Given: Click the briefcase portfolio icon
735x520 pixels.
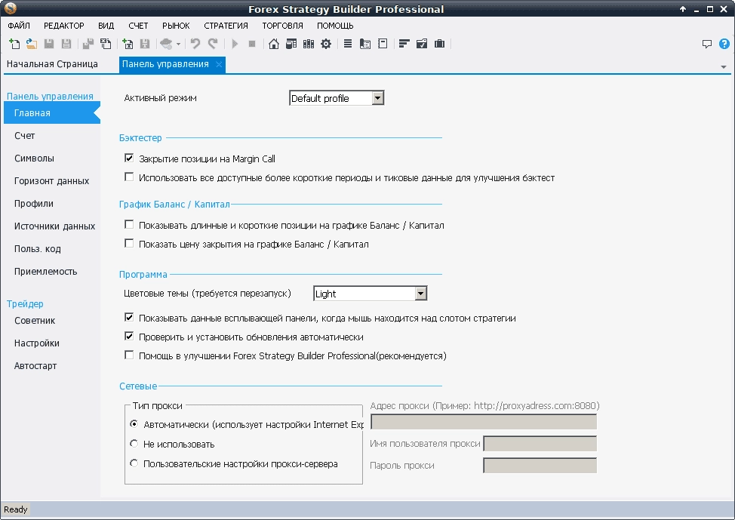Looking at the screenshot, I should tap(439, 44).
